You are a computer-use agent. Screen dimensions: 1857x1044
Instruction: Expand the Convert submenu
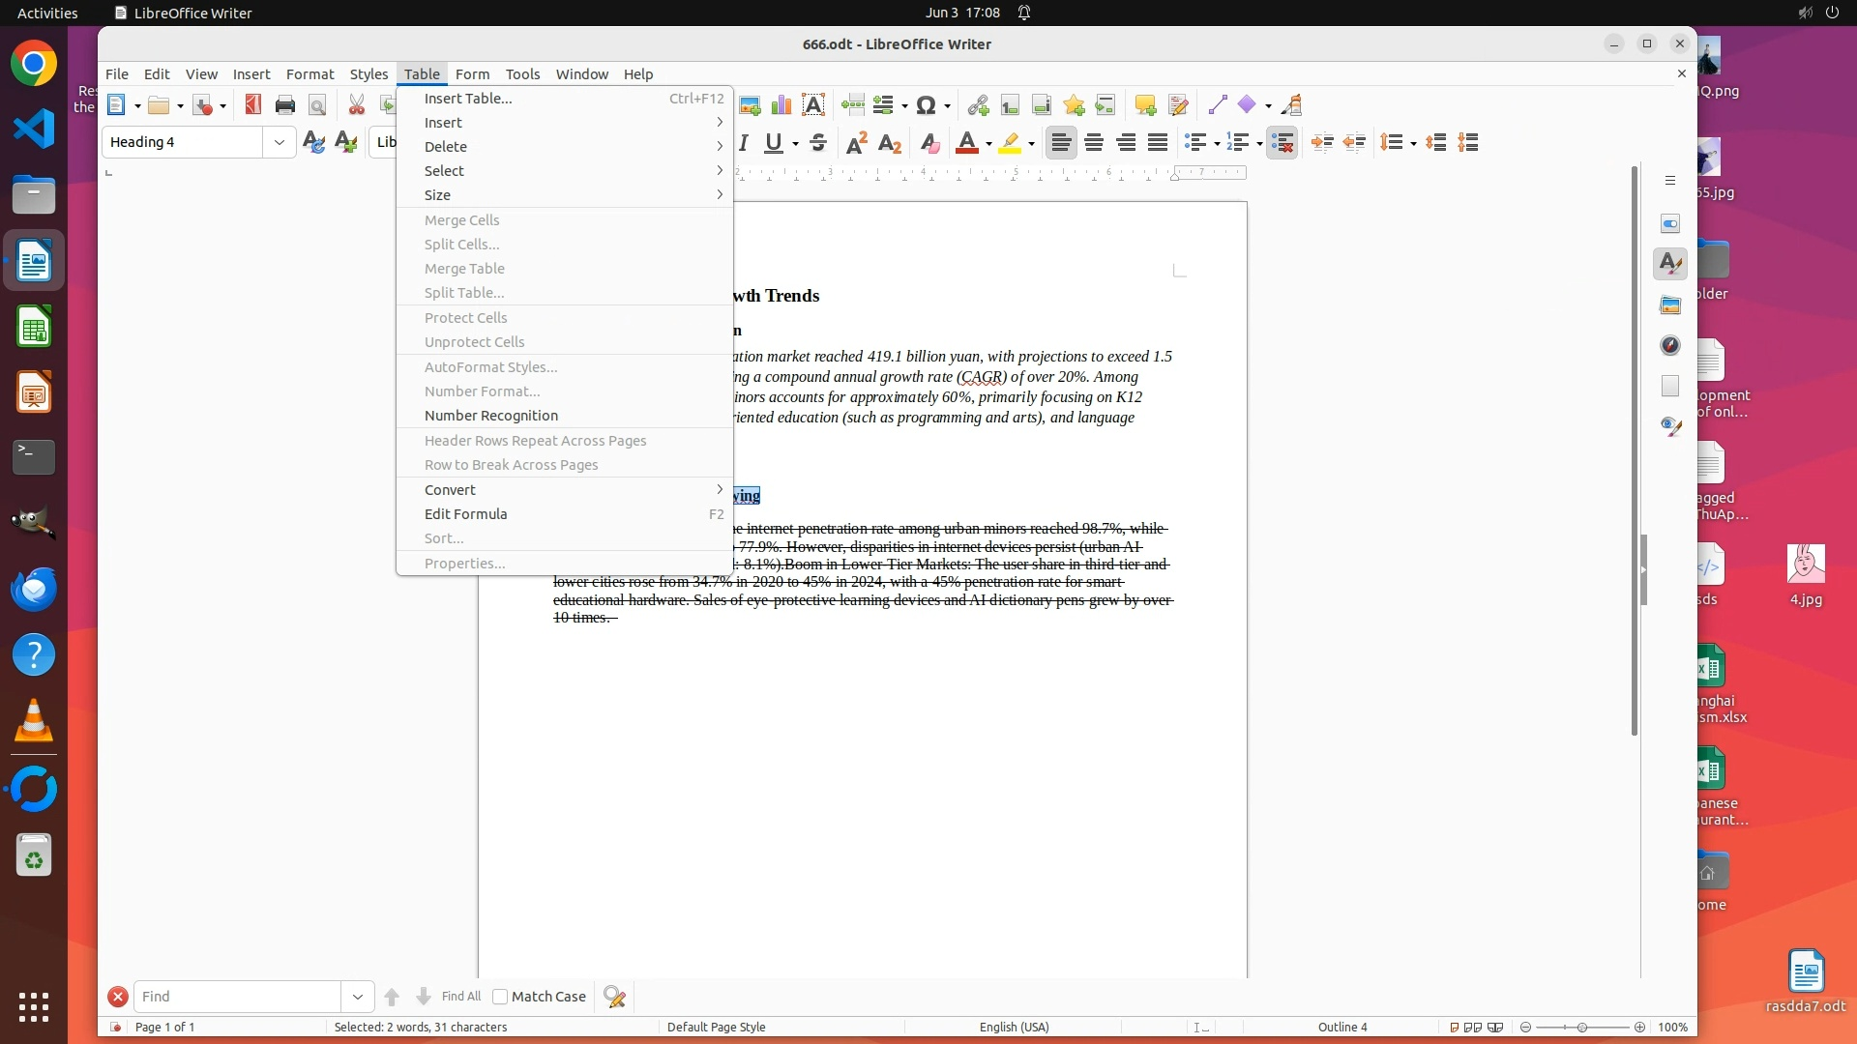point(451,490)
